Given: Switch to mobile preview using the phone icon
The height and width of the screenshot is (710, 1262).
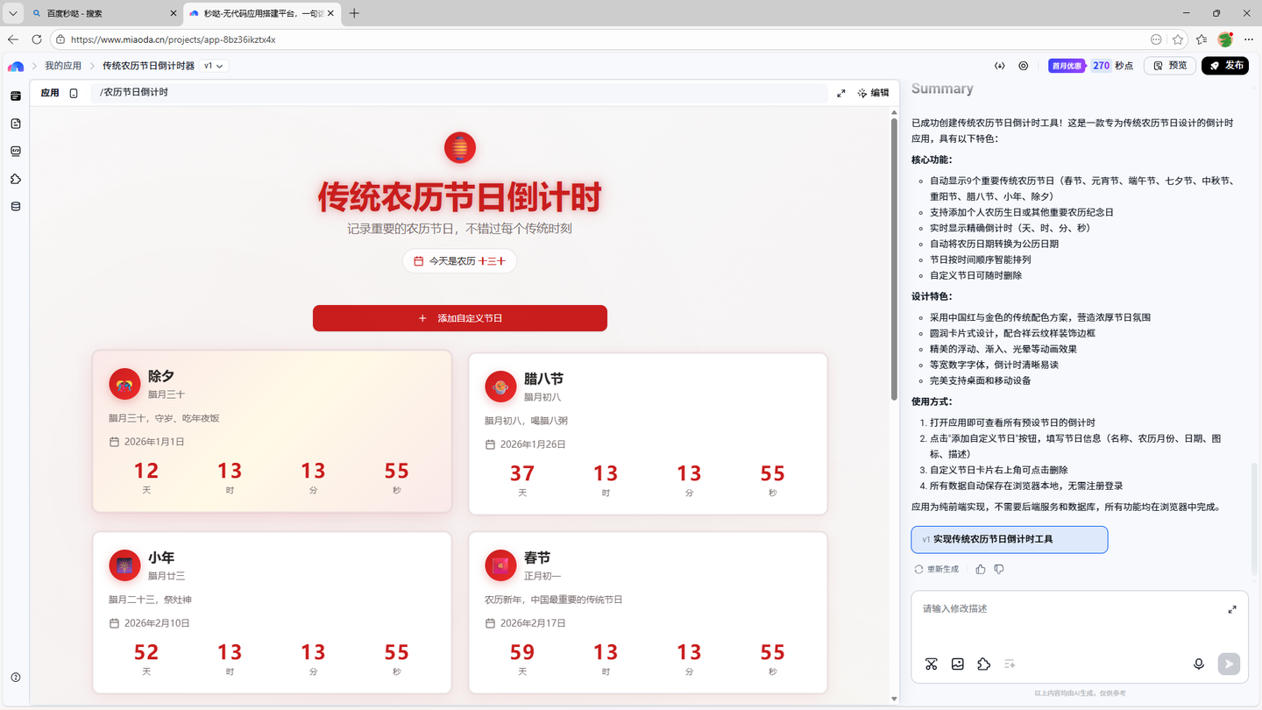Looking at the screenshot, I should (73, 92).
